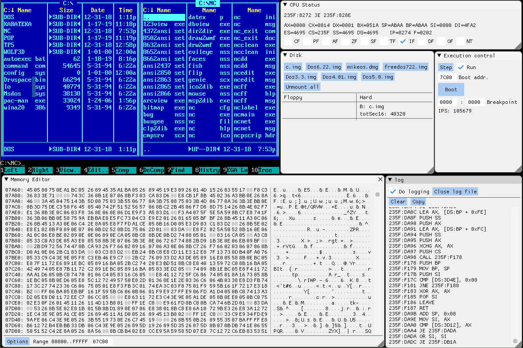This screenshot has width=523, height=348.
Task: Mount the c.img disk image
Action: 293,67
